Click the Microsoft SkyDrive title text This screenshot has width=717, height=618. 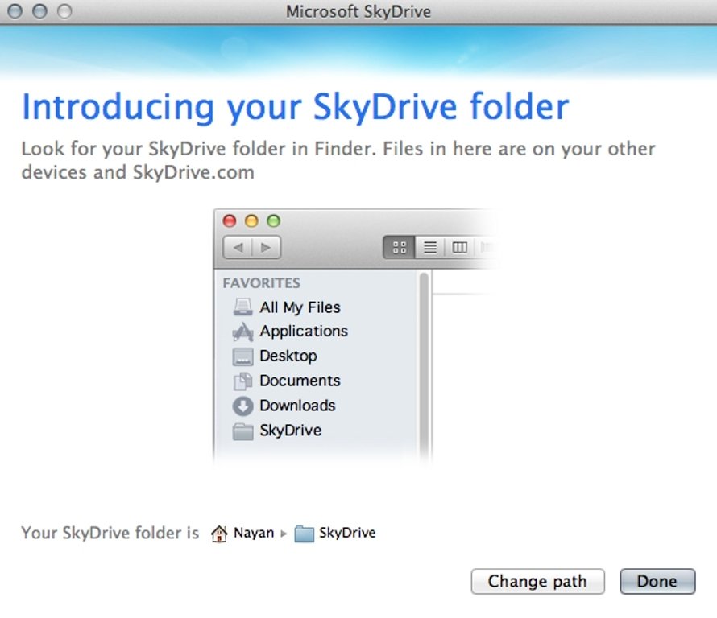click(x=358, y=12)
